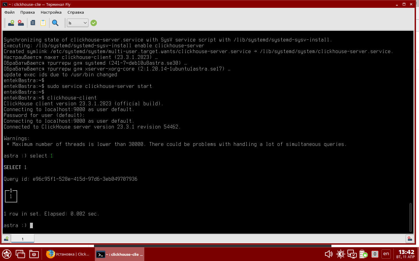Select terminal tab 1

(23, 239)
